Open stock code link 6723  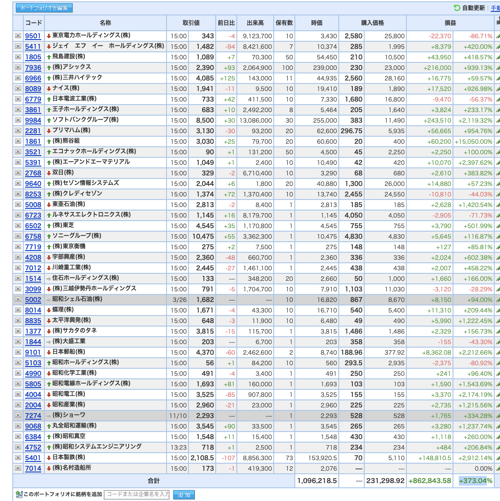coord(33,215)
